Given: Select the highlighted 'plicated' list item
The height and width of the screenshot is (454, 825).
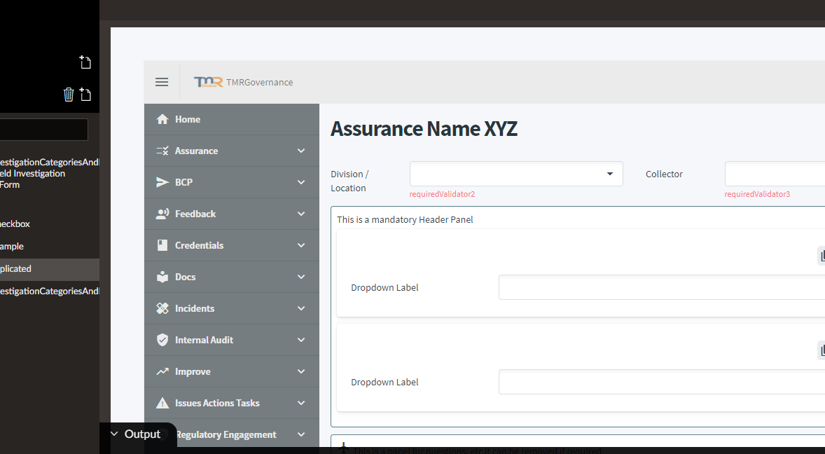Looking at the screenshot, I should click(50, 269).
